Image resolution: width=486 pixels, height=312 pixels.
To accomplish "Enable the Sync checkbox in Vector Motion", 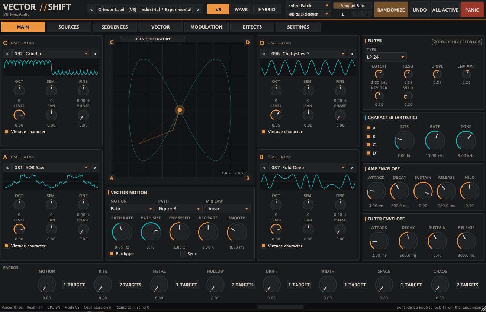I will pos(183,254).
